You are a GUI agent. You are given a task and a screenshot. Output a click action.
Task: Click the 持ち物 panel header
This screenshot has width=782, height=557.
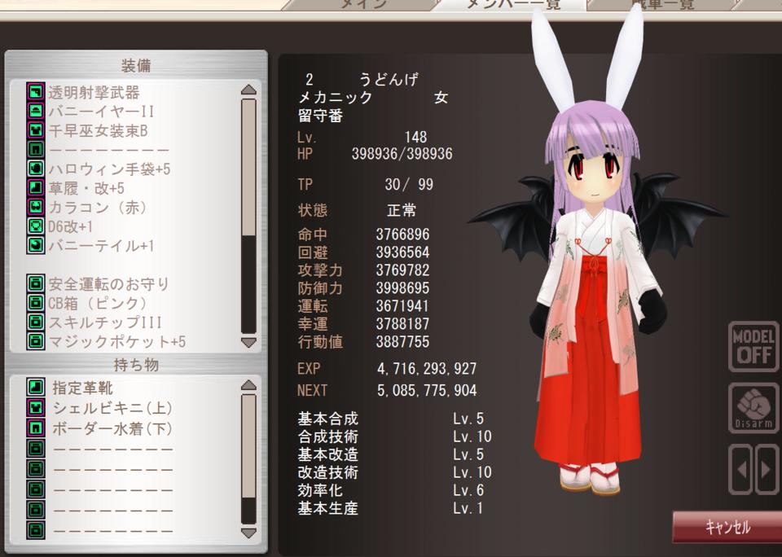point(136,365)
